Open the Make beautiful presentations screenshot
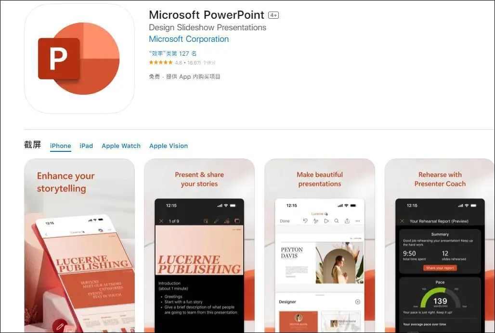Viewport: 495px width, 333px height. 319,246
